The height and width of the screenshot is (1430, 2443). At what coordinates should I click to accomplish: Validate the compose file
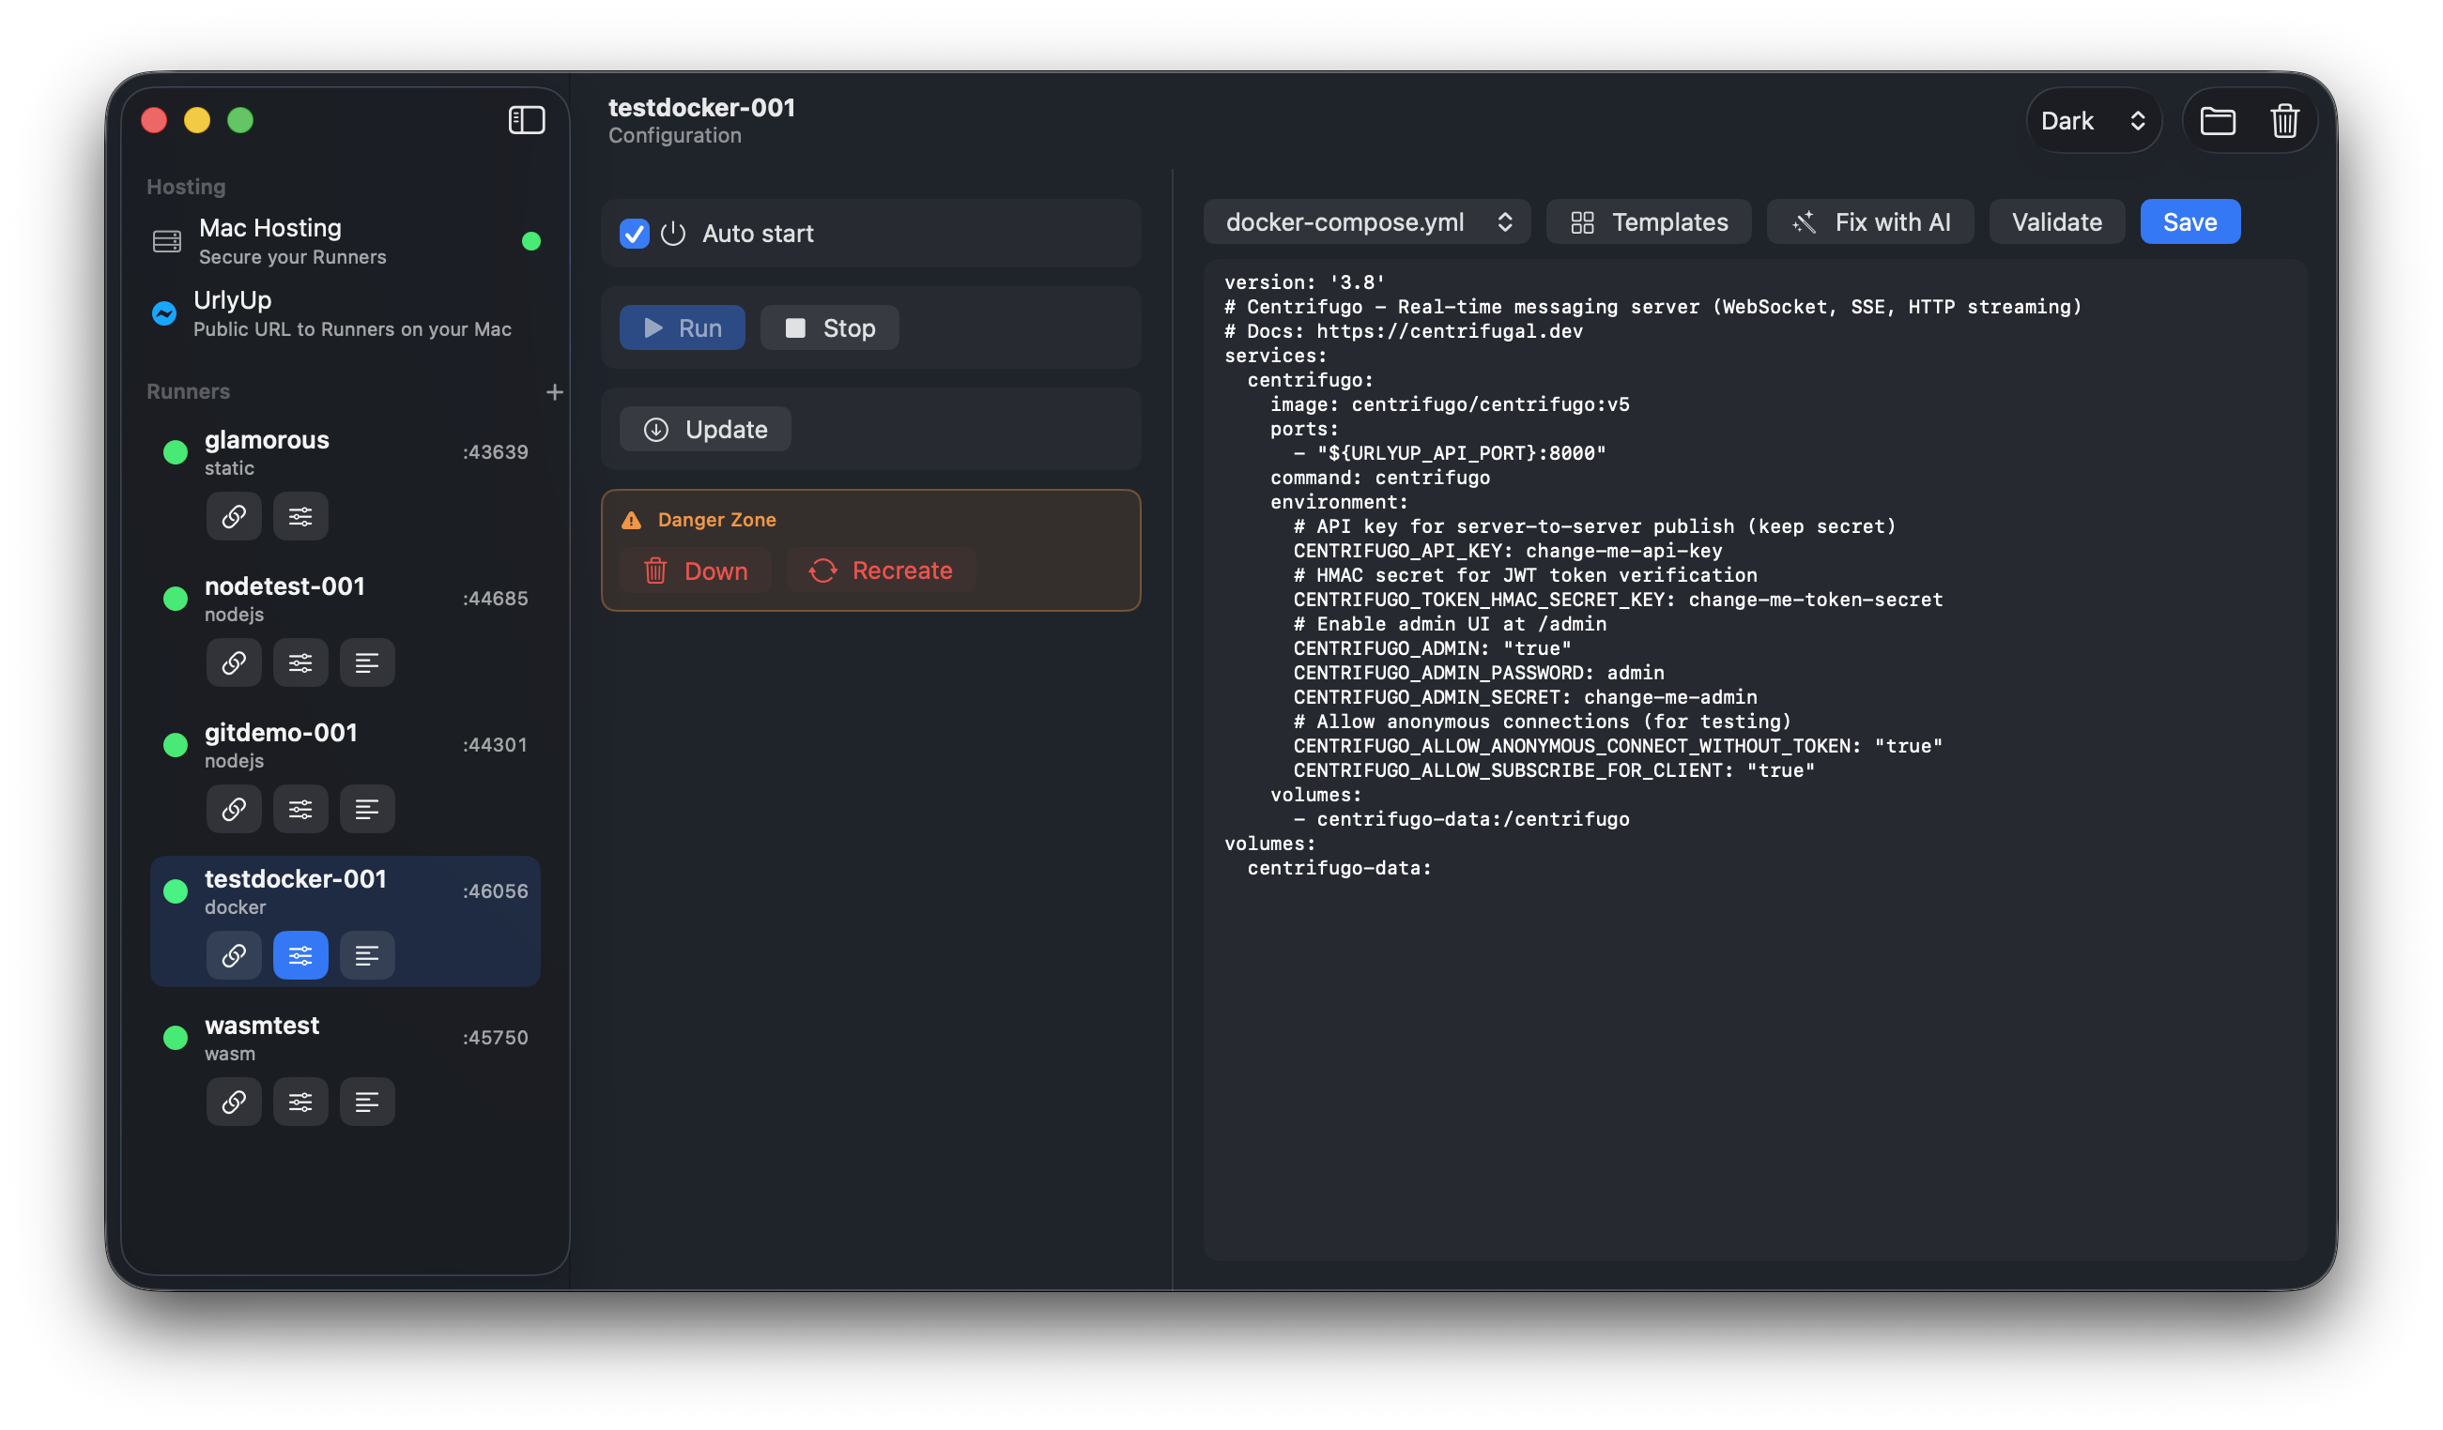pyautogui.click(x=2056, y=221)
